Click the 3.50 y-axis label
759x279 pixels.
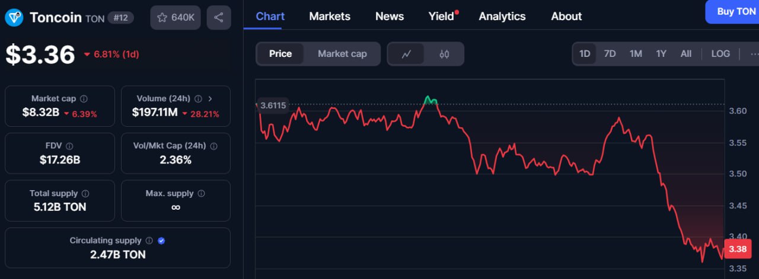point(738,174)
